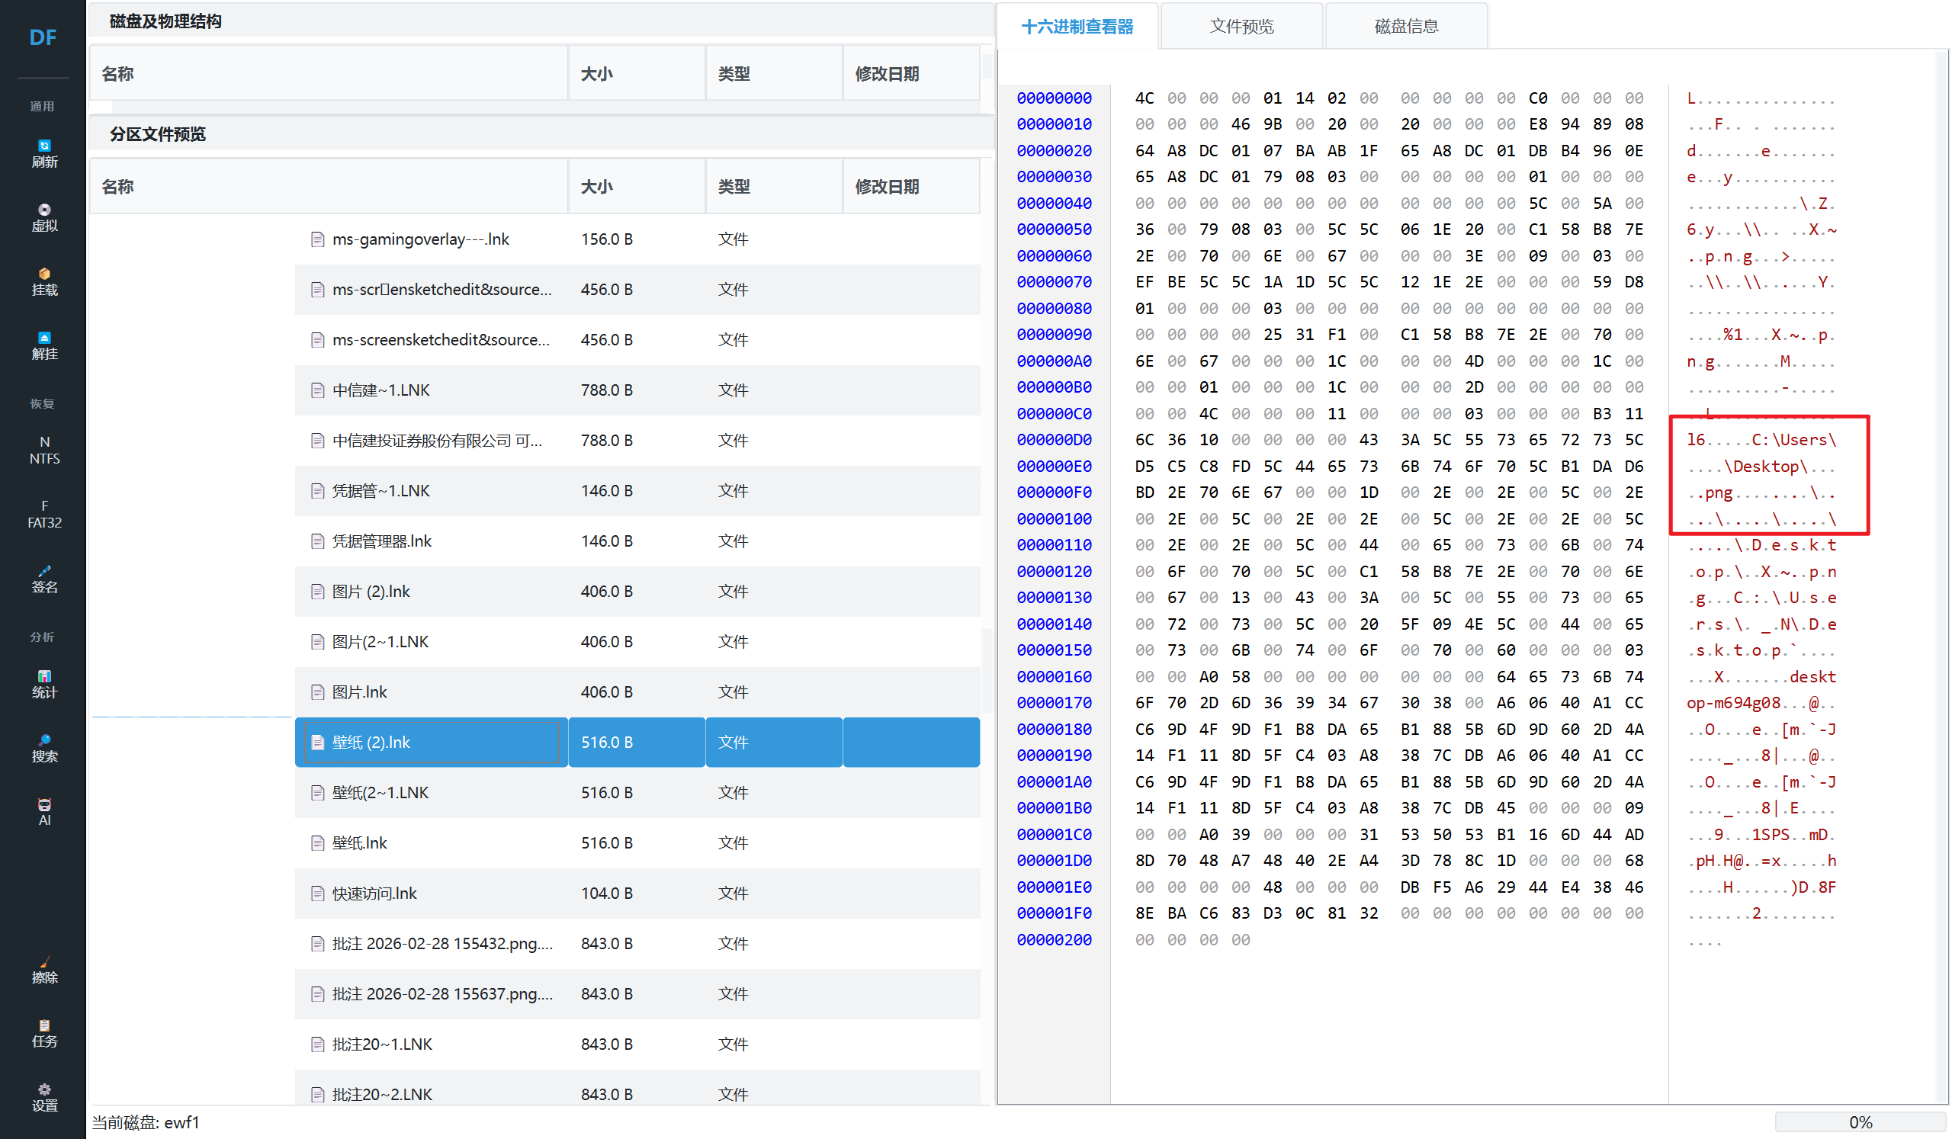Click the 搜索 search icon
This screenshot has height=1139, width=1952.
44,748
